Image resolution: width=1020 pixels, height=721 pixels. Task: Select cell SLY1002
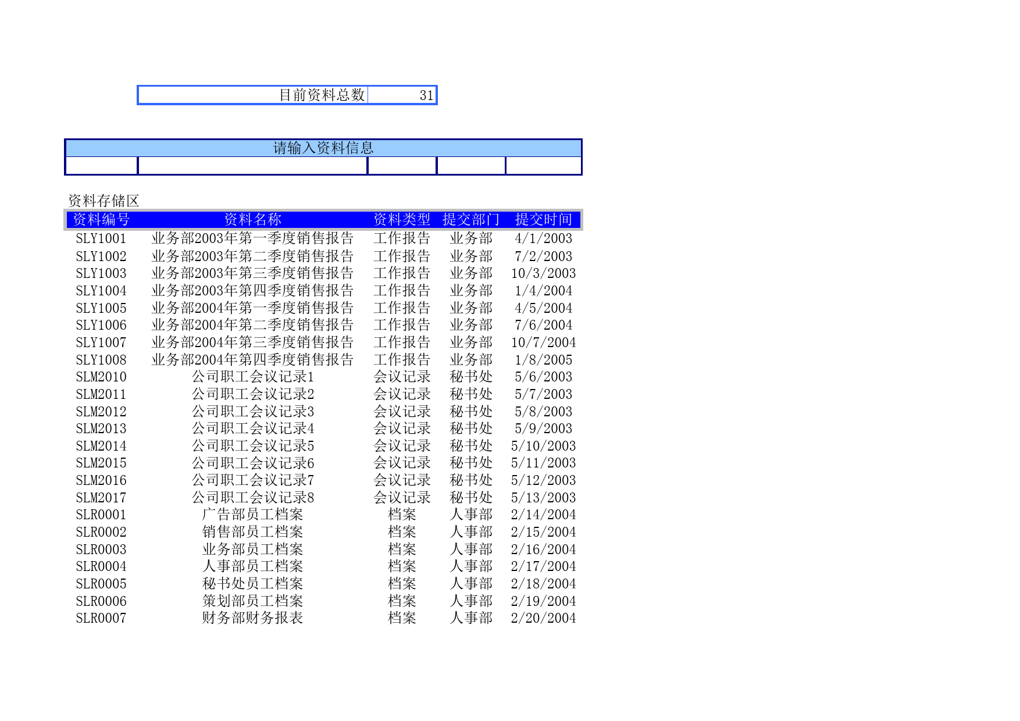[x=101, y=256]
